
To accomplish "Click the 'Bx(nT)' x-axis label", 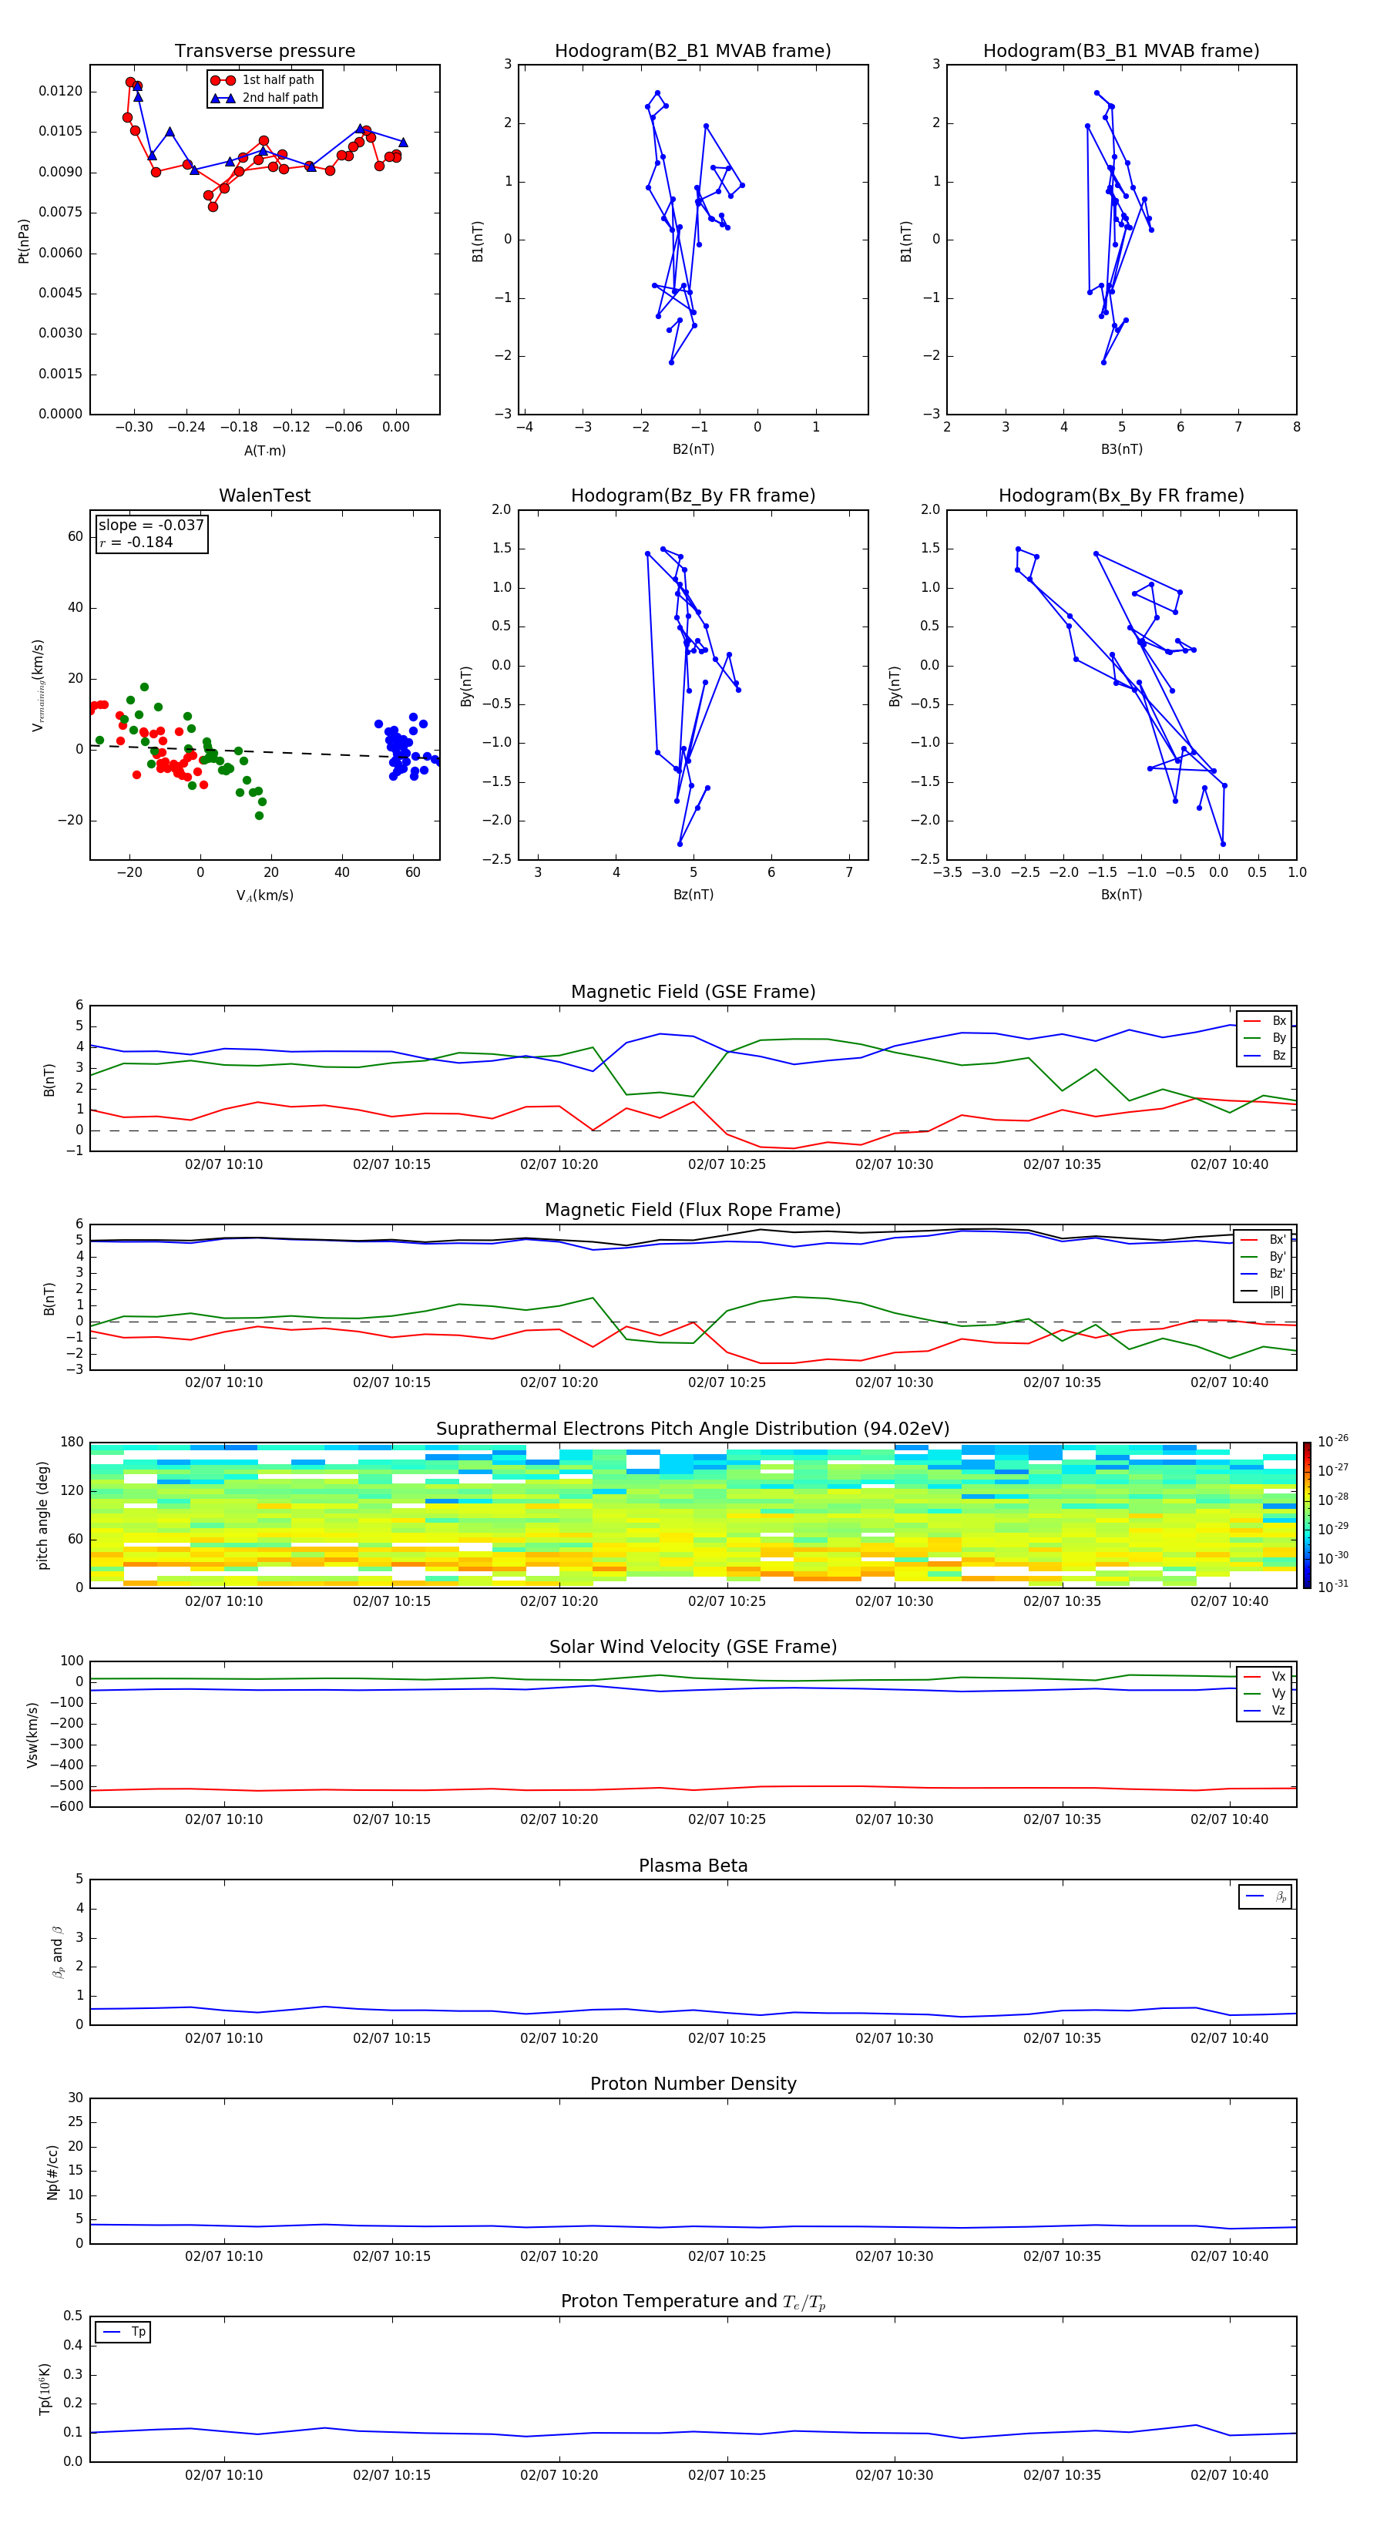I will pos(1121,895).
